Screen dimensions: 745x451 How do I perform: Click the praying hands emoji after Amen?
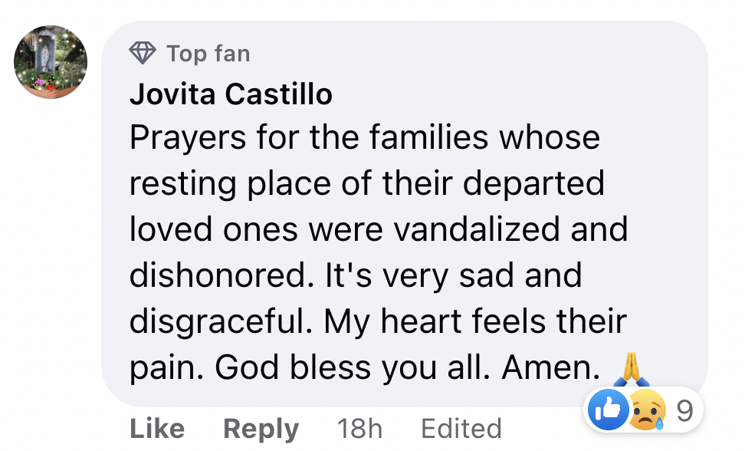pos(632,370)
